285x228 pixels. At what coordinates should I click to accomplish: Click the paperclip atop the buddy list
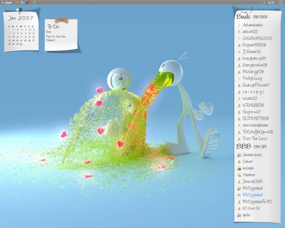tap(252, 10)
